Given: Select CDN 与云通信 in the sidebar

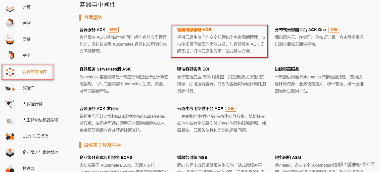Looking at the screenshot, I should tap(35, 136).
